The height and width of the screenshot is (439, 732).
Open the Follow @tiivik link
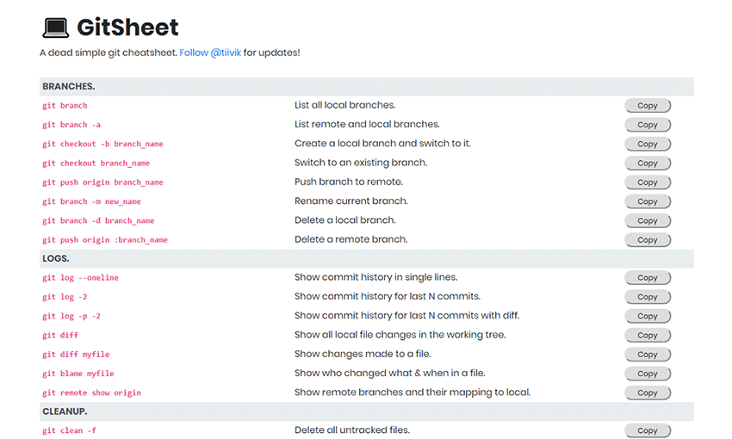point(210,53)
